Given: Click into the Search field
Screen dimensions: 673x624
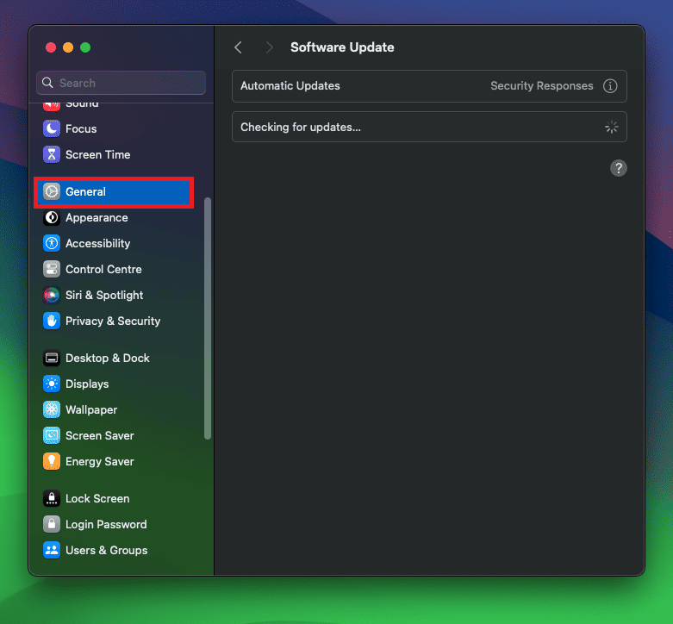Looking at the screenshot, I should 121,83.
